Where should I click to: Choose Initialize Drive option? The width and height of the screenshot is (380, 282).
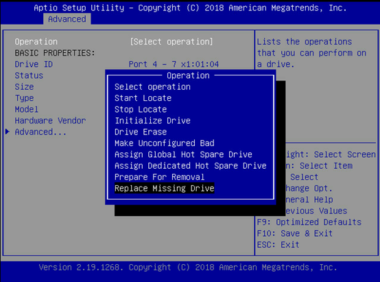tap(152, 121)
